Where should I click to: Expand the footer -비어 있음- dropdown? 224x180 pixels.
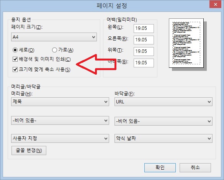164,121
